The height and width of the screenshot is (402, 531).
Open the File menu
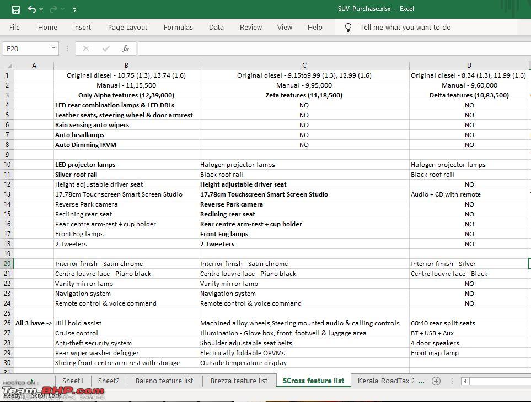14,28
